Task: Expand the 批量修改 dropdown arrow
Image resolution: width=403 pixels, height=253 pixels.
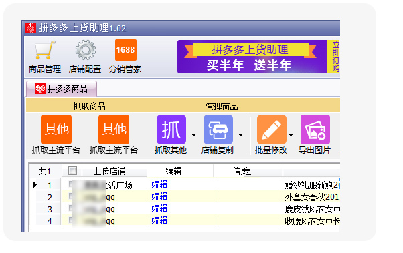Action: point(291,135)
